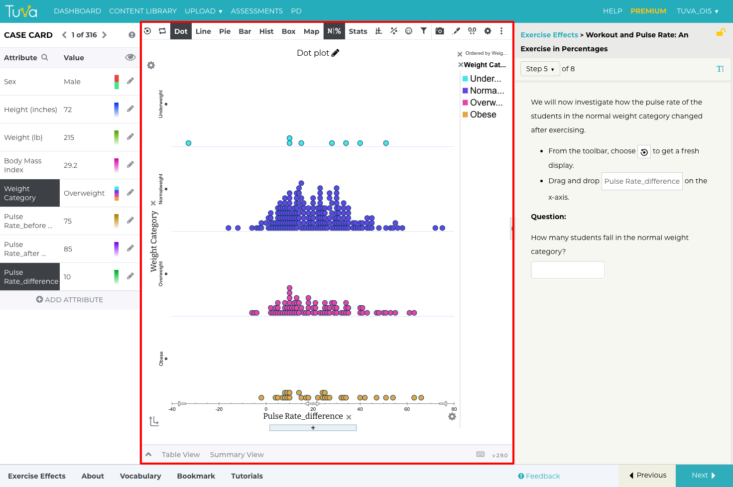Toggle the N|% counts display
The height and width of the screenshot is (487, 733).
(x=334, y=31)
